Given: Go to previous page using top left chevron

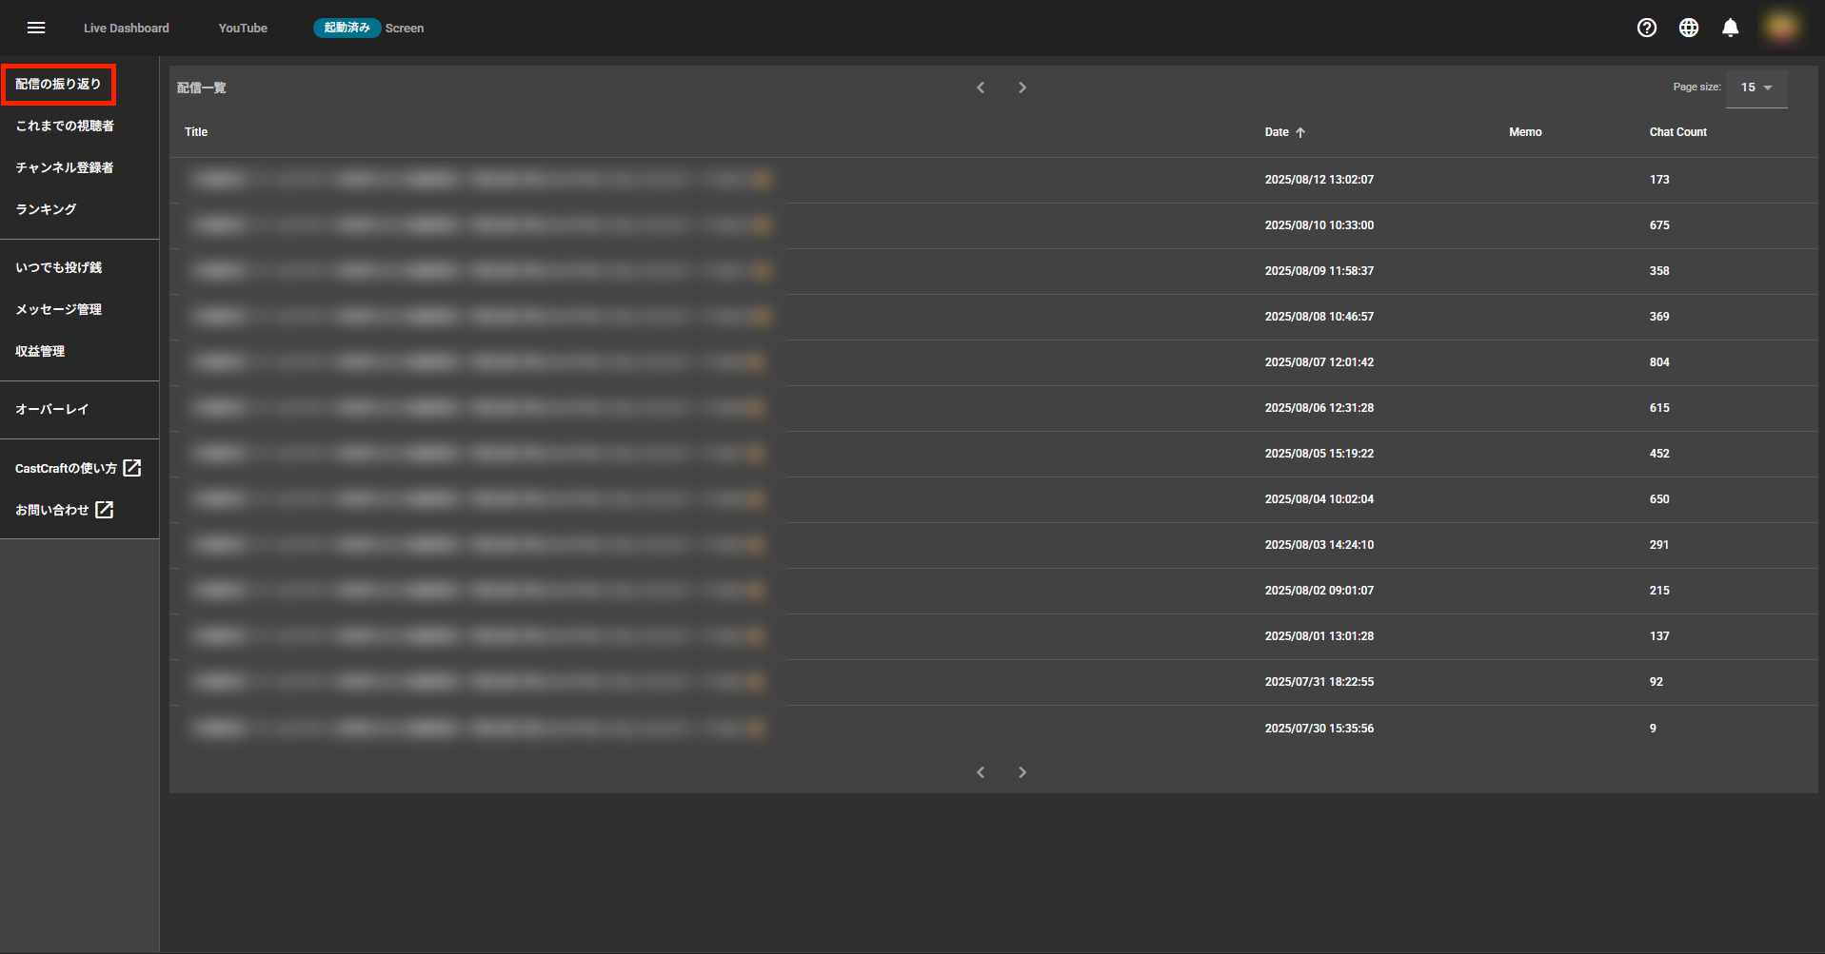Looking at the screenshot, I should (981, 88).
